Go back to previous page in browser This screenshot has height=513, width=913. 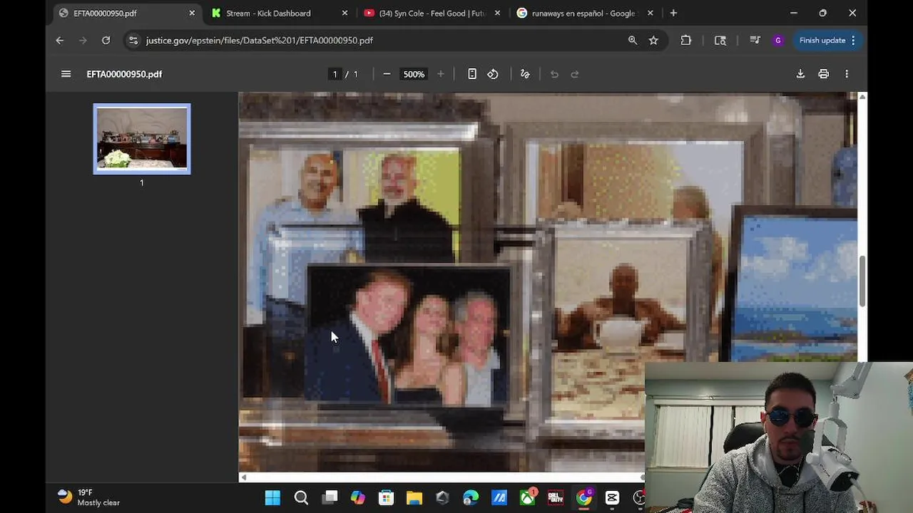click(x=60, y=41)
